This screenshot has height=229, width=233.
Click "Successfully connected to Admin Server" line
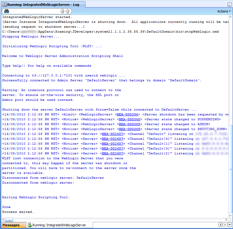coord(102,80)
